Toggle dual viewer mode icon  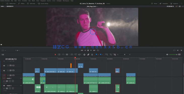[180, 6]
